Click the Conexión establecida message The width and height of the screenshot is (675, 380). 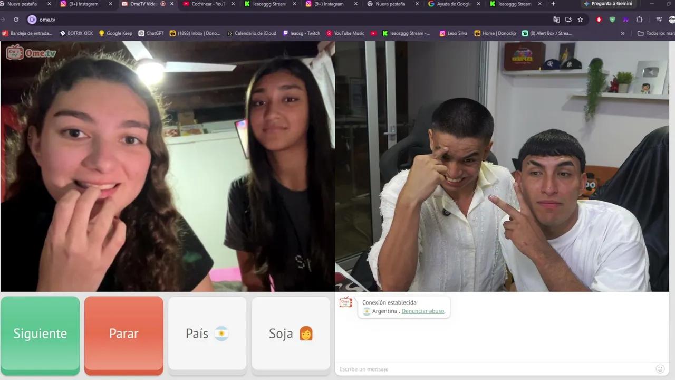point(389,302)
